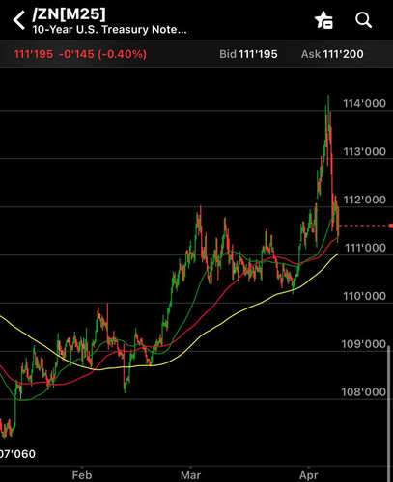The height and width of the screenshot is (482, 393).
Task: Tap the 109'000 price axis label
Action: coord(364,344)
